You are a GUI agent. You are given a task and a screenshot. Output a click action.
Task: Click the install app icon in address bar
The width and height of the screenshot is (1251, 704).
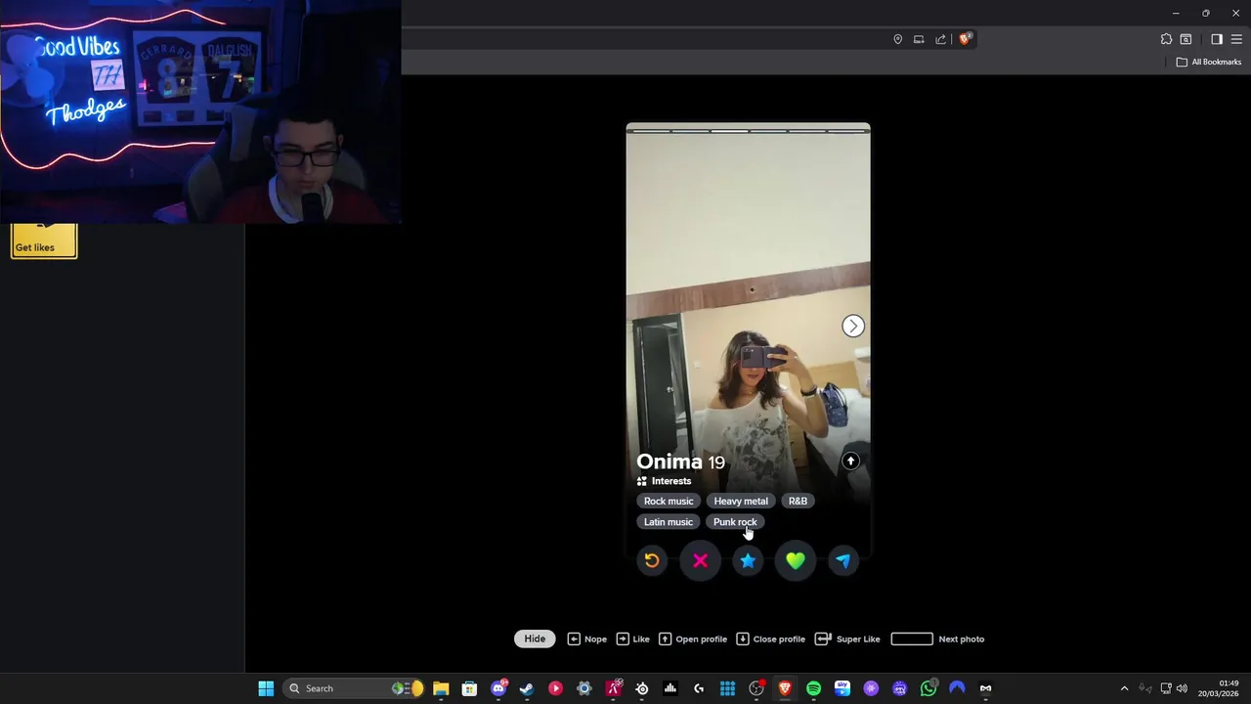[x=919, y=39]
